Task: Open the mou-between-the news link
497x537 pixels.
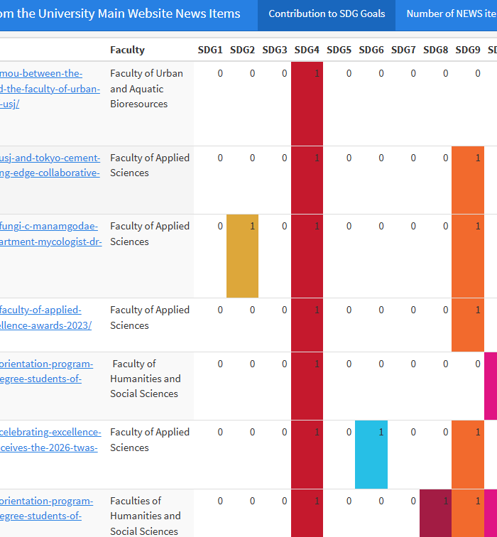Action: [x=41, y=73]
